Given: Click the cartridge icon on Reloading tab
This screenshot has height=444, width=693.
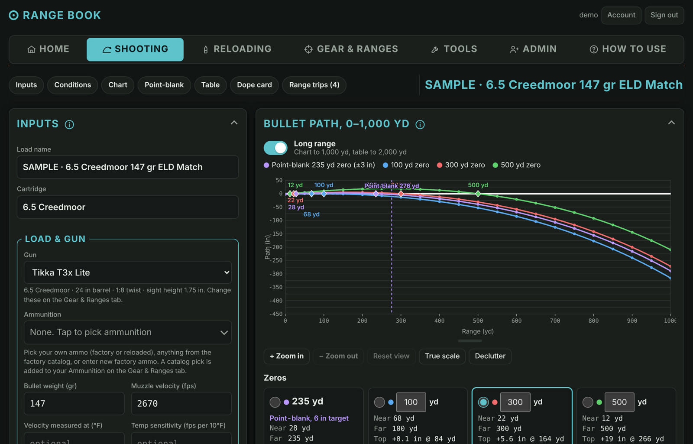Looking at the screenshot, I should pyautogui.click(x=206, y=49).
